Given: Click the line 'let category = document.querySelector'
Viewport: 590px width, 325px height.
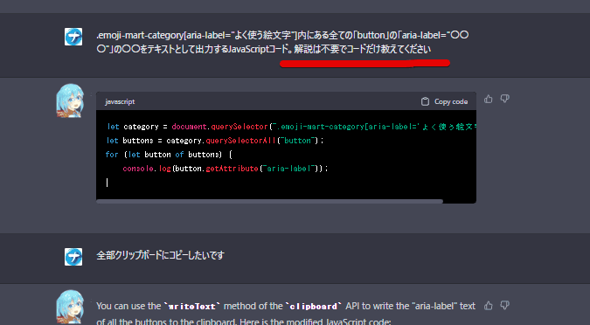Looking at the screenshot, I should [291, 127].
